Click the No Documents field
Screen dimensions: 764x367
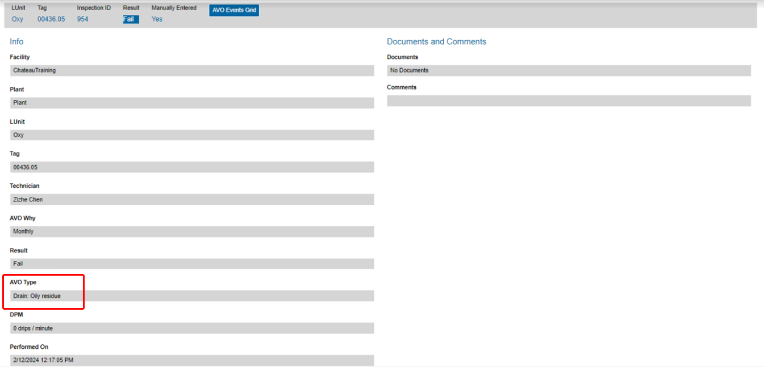[569, 70]
